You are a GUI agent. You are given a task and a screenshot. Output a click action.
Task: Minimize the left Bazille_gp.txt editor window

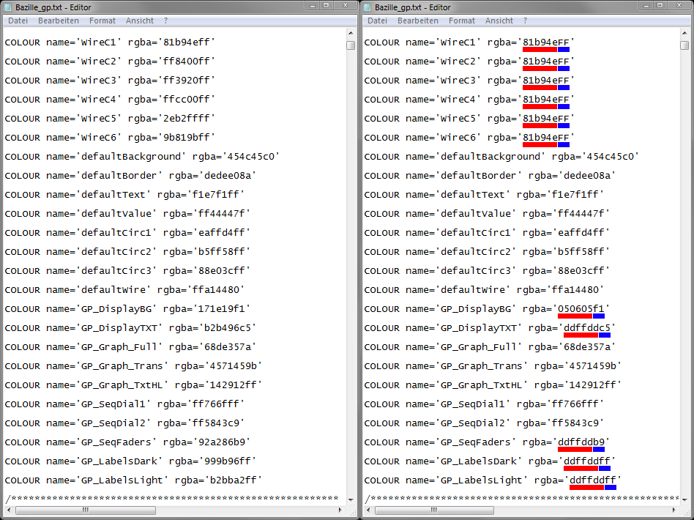coord(312,5)
